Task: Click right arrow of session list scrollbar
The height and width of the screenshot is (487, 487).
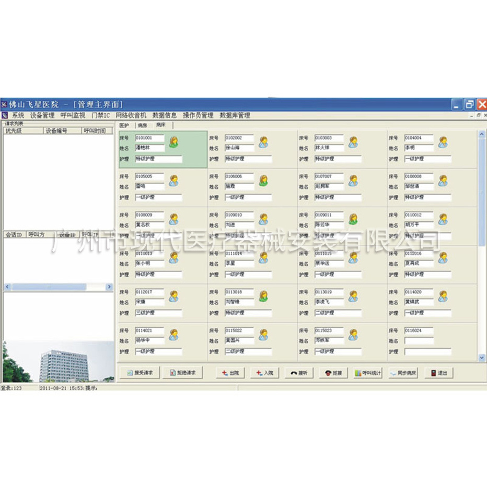Action: (109, 287)
